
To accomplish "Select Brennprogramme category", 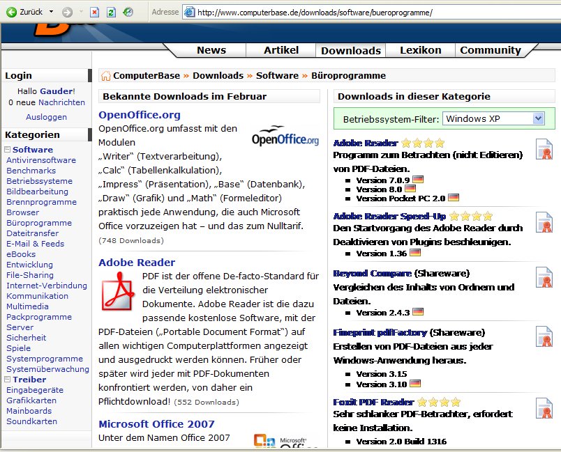I will click(41, 202).
